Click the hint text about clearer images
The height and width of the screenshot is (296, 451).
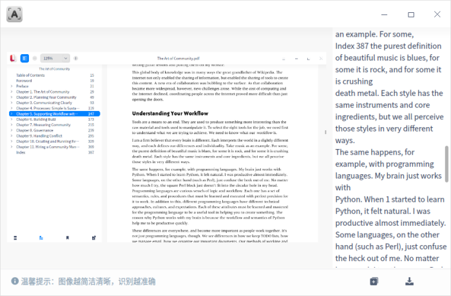88,281
